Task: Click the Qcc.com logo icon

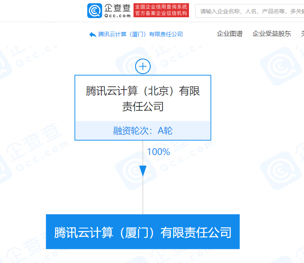Action: pos(94,11)
